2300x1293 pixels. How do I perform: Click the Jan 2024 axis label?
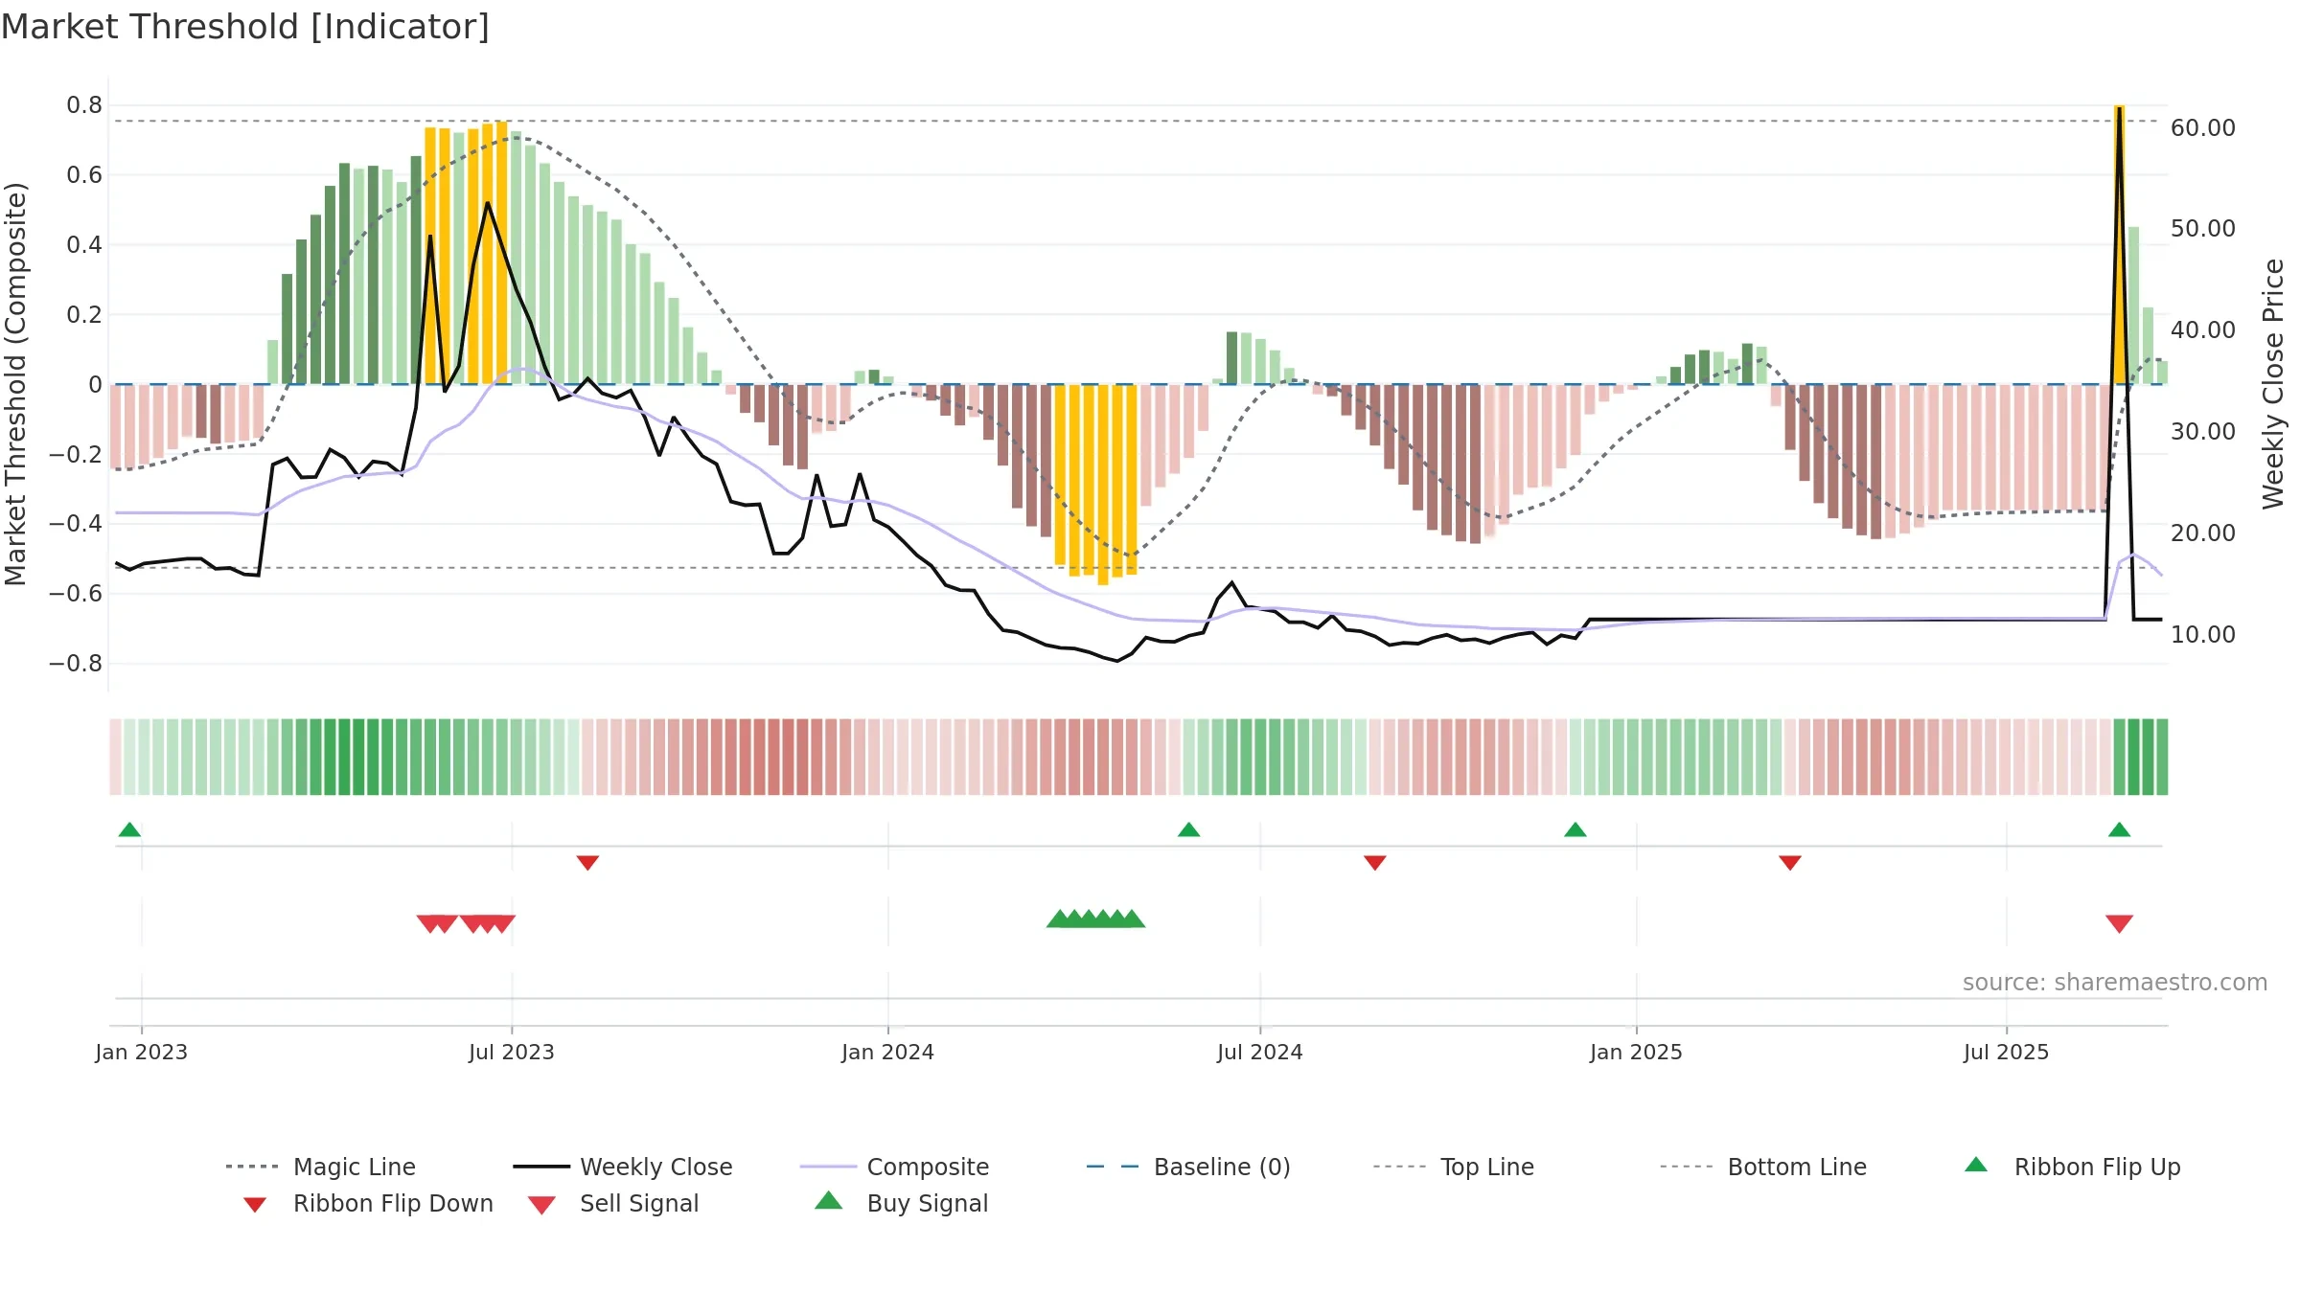pos(887,1052)
